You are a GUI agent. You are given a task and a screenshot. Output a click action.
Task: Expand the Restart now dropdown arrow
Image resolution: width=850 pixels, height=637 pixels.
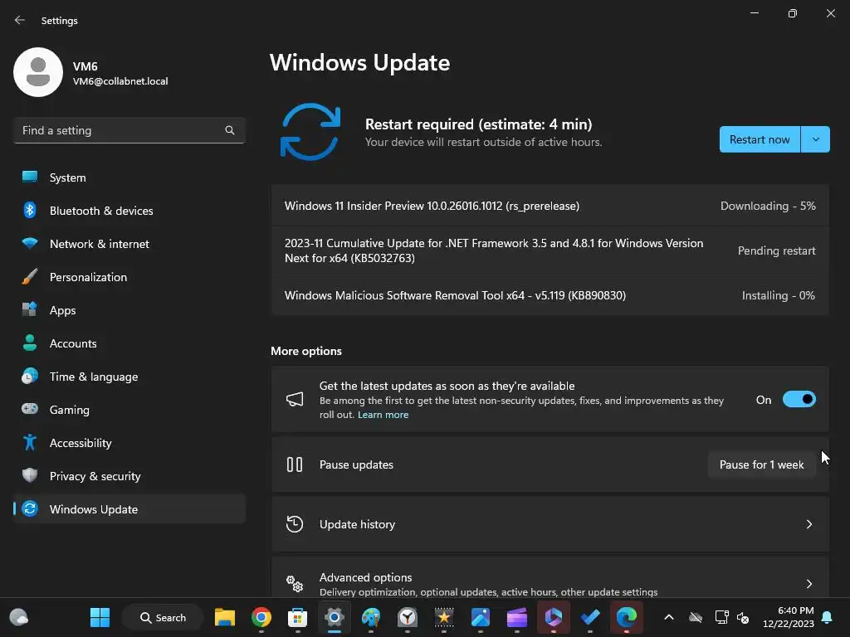pyautogui.click(x=815, y=139)
